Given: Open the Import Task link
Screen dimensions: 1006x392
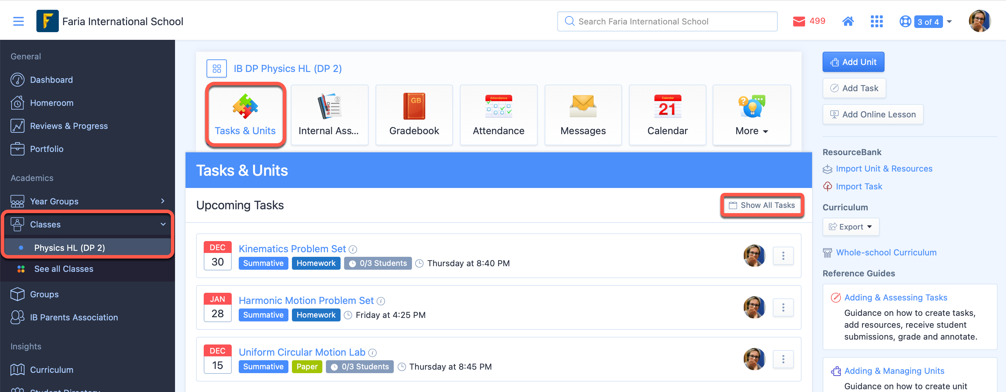Looking at the screenshot, I should point(859,186).
